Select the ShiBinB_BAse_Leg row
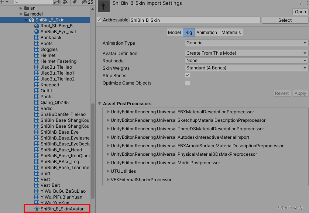The image size is (309, 213). coord(45,162)
